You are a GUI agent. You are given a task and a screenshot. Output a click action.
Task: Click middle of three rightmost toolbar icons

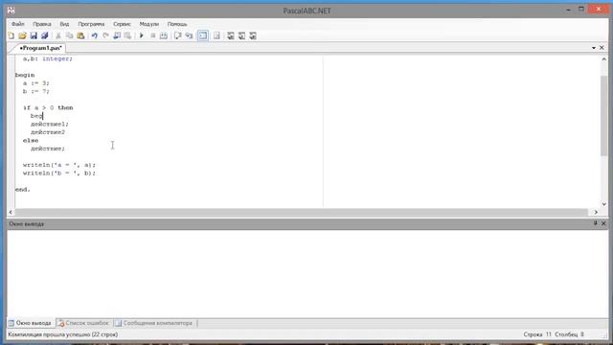[x=241, y=36]
